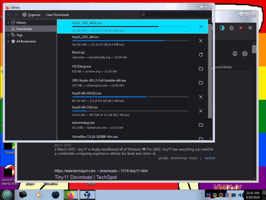This screenshot has width=266, height=200.
Task: Cancel the tiny11_2311_x64.iso download
Action: point(201,41)
